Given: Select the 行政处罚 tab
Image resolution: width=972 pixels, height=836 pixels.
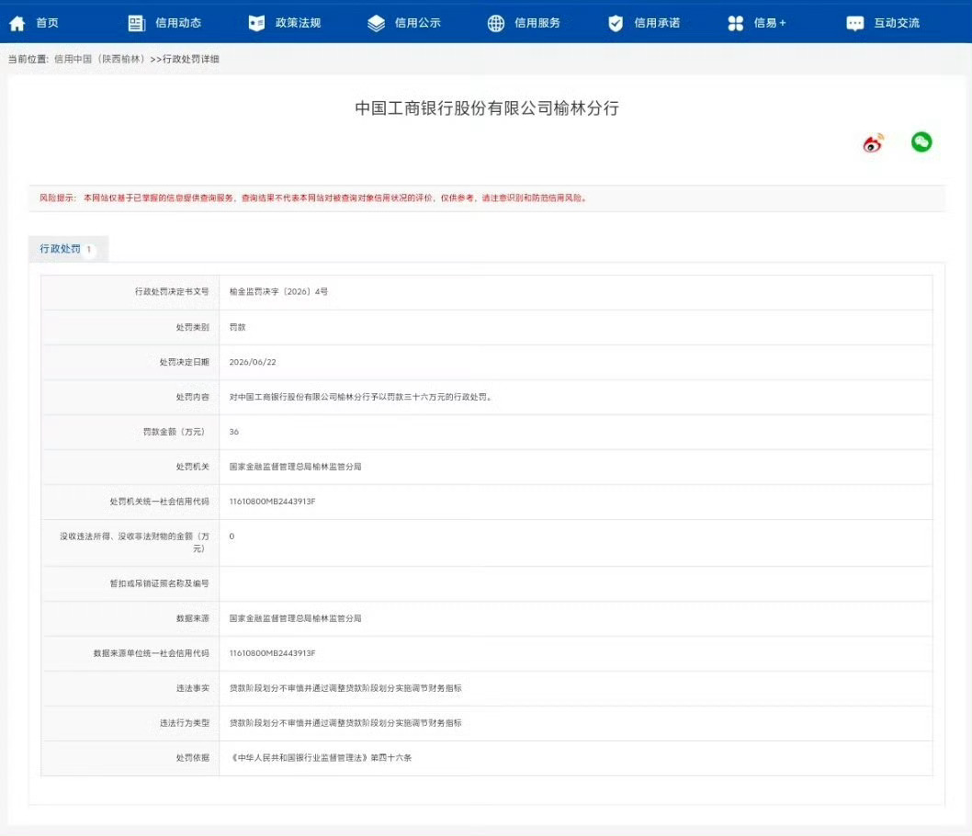Looking at the screenshot, I should pos(68,249).
